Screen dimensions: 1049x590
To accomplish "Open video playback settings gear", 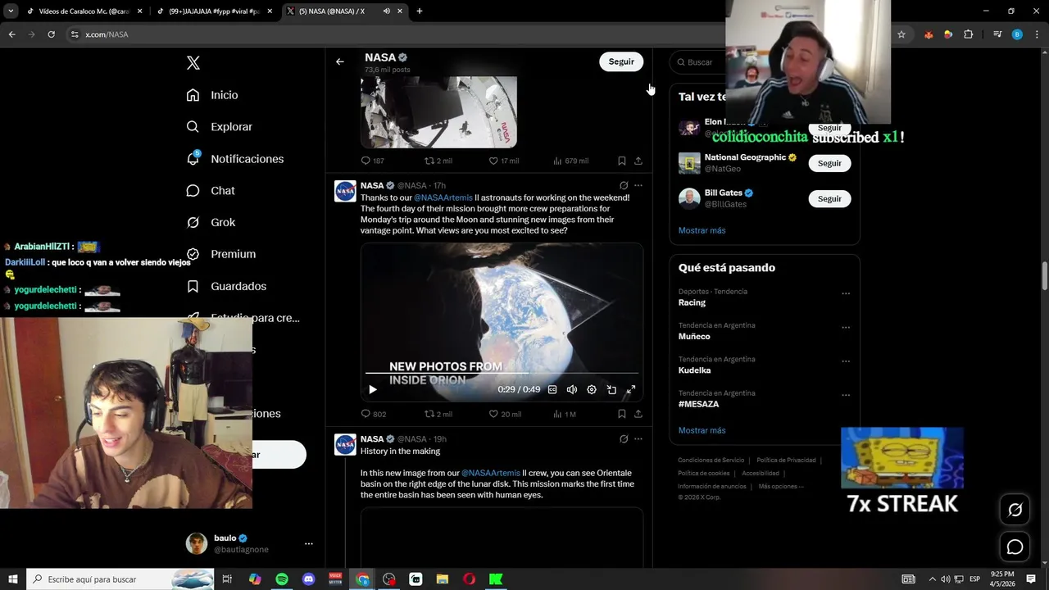I will pyautogui.click(x=592, y=390).
